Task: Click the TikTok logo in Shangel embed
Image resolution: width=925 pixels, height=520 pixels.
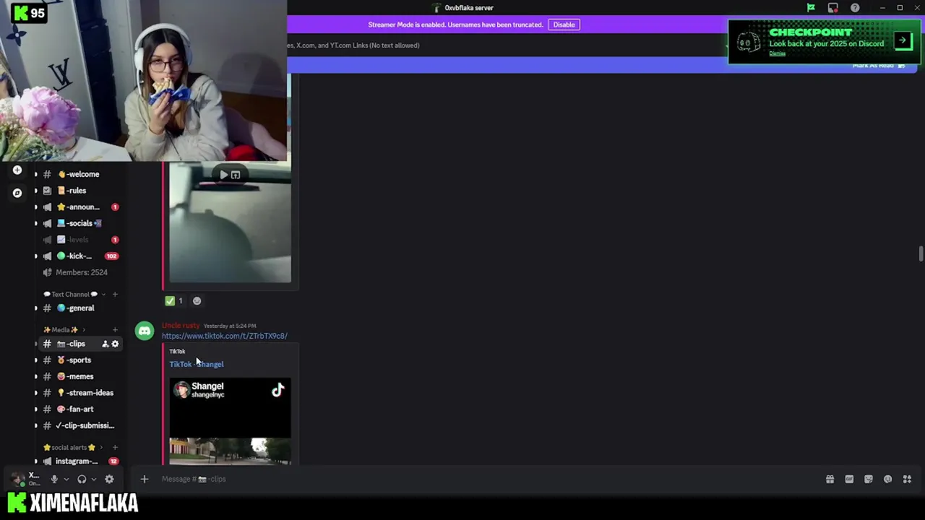Action: pos(278,391)
